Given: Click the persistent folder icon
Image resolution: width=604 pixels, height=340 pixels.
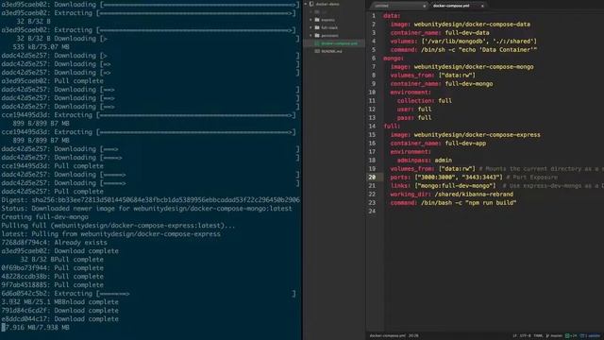Looking at the screenshot, I should coord(317,36).
